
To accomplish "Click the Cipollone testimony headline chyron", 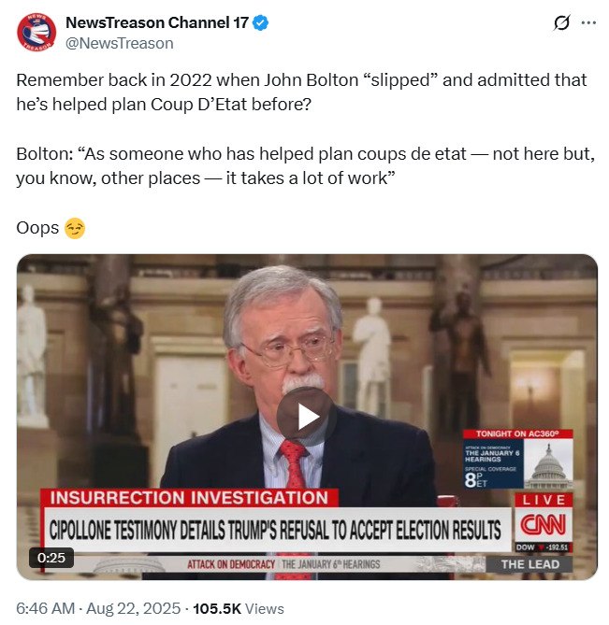I will tap(275, 530).
